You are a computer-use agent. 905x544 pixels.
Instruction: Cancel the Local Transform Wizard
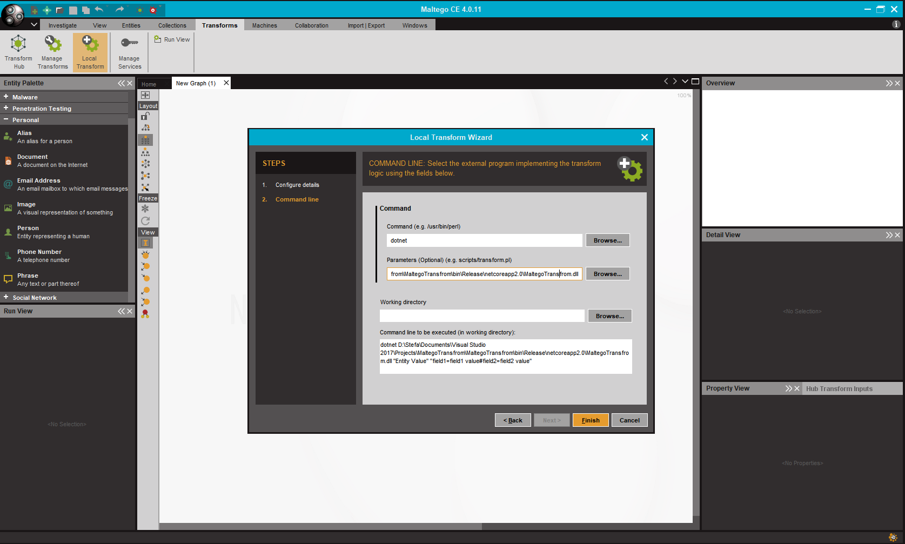[629, 420]
